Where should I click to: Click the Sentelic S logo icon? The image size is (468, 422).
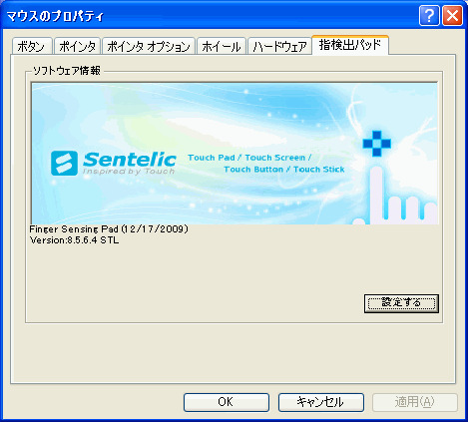click(x=64, y=163)
